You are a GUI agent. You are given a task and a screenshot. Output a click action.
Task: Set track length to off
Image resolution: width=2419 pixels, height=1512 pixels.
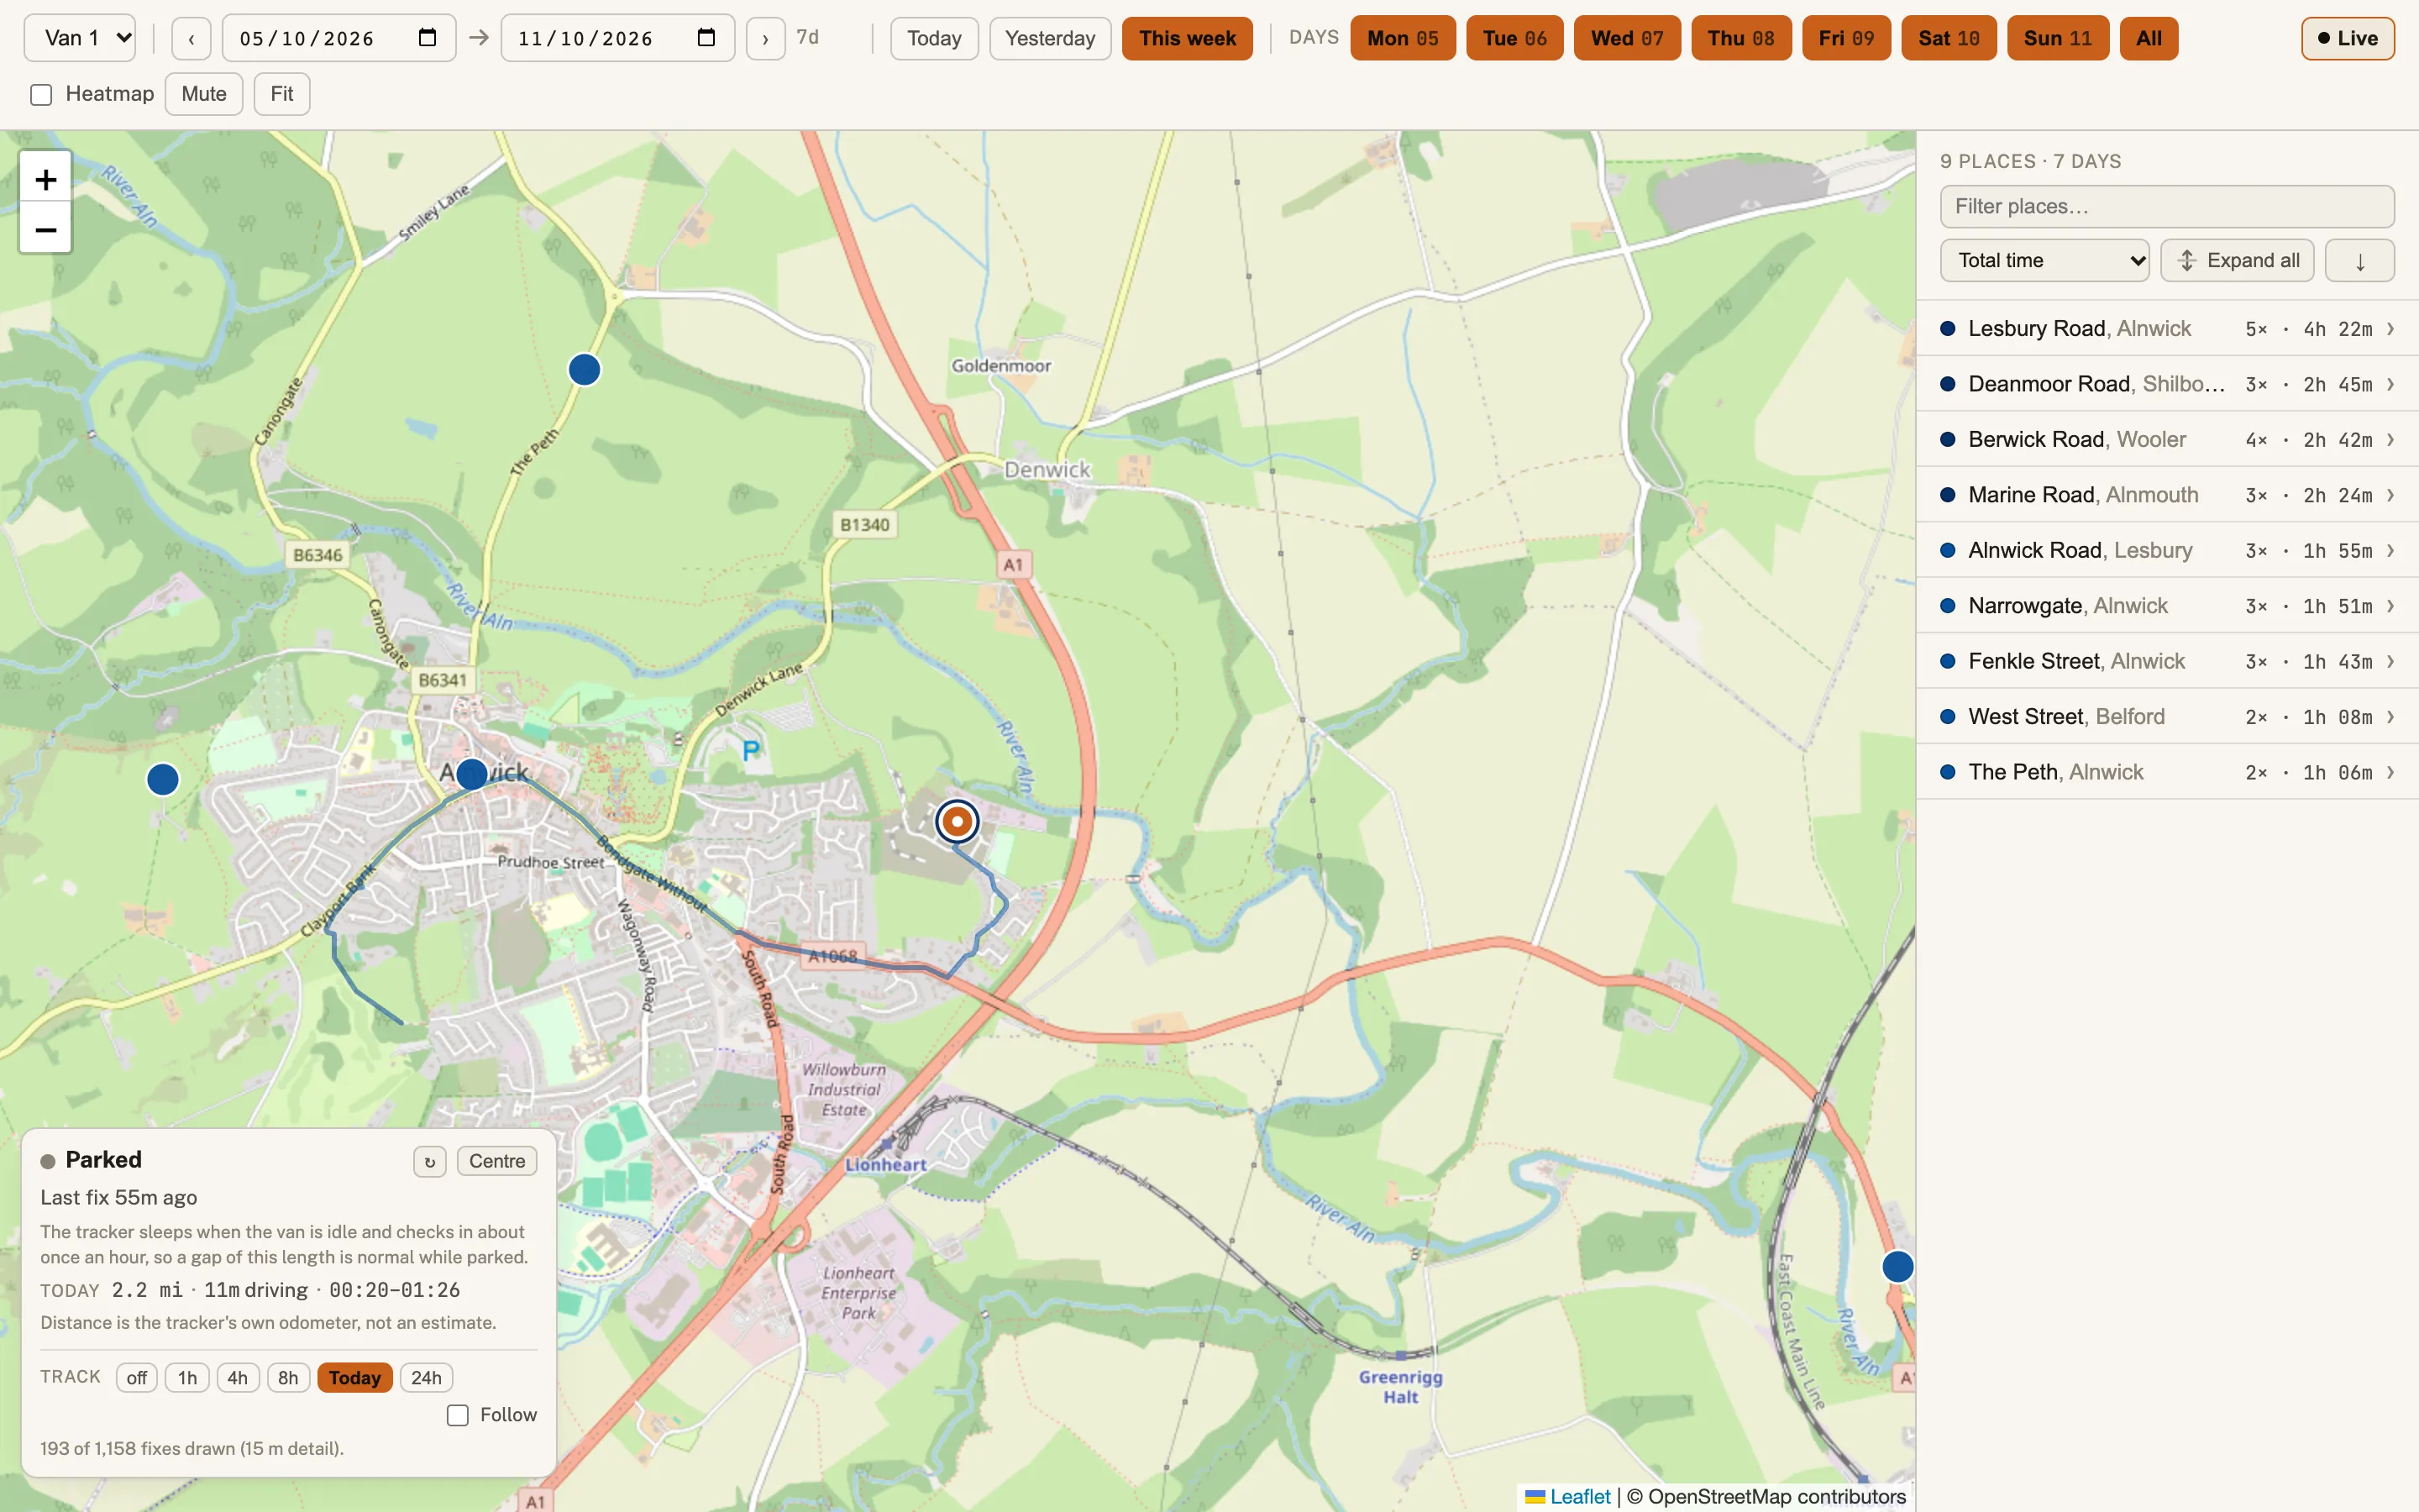coord(137,1378)
